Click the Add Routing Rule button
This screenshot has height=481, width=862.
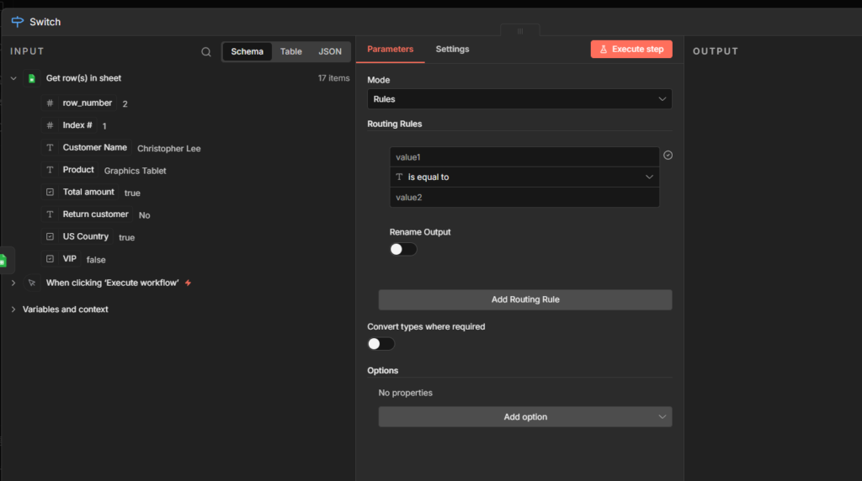(525, 300)
